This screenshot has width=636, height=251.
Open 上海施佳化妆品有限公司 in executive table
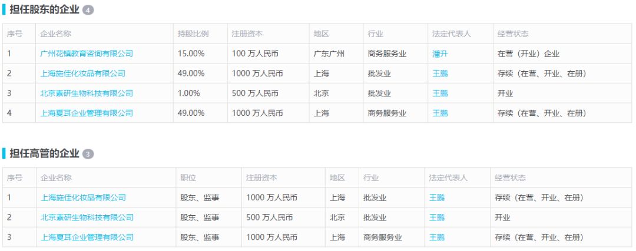(x=83, y=198)
